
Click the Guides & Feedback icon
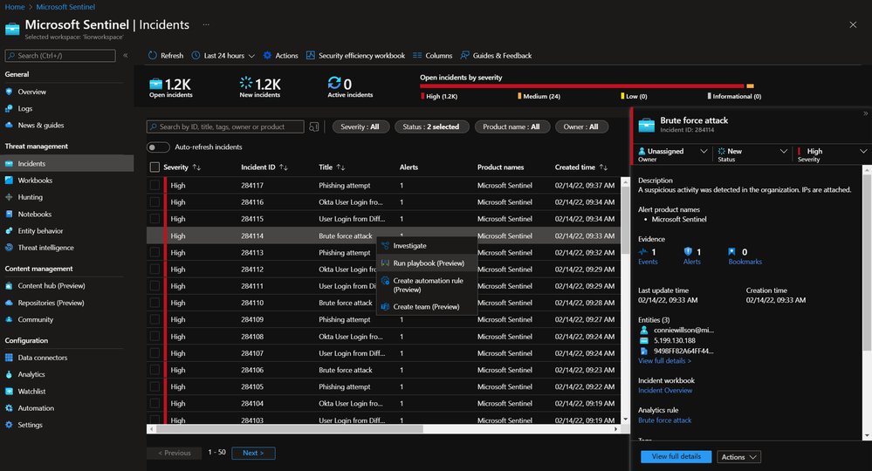(x=464, y=55)
